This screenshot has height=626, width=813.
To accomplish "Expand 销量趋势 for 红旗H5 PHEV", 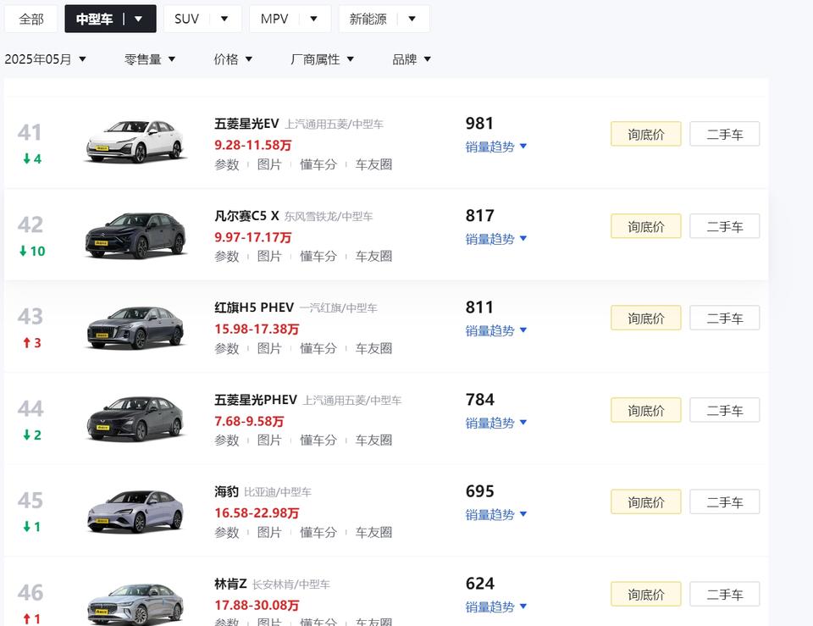I will pos(495,331).
